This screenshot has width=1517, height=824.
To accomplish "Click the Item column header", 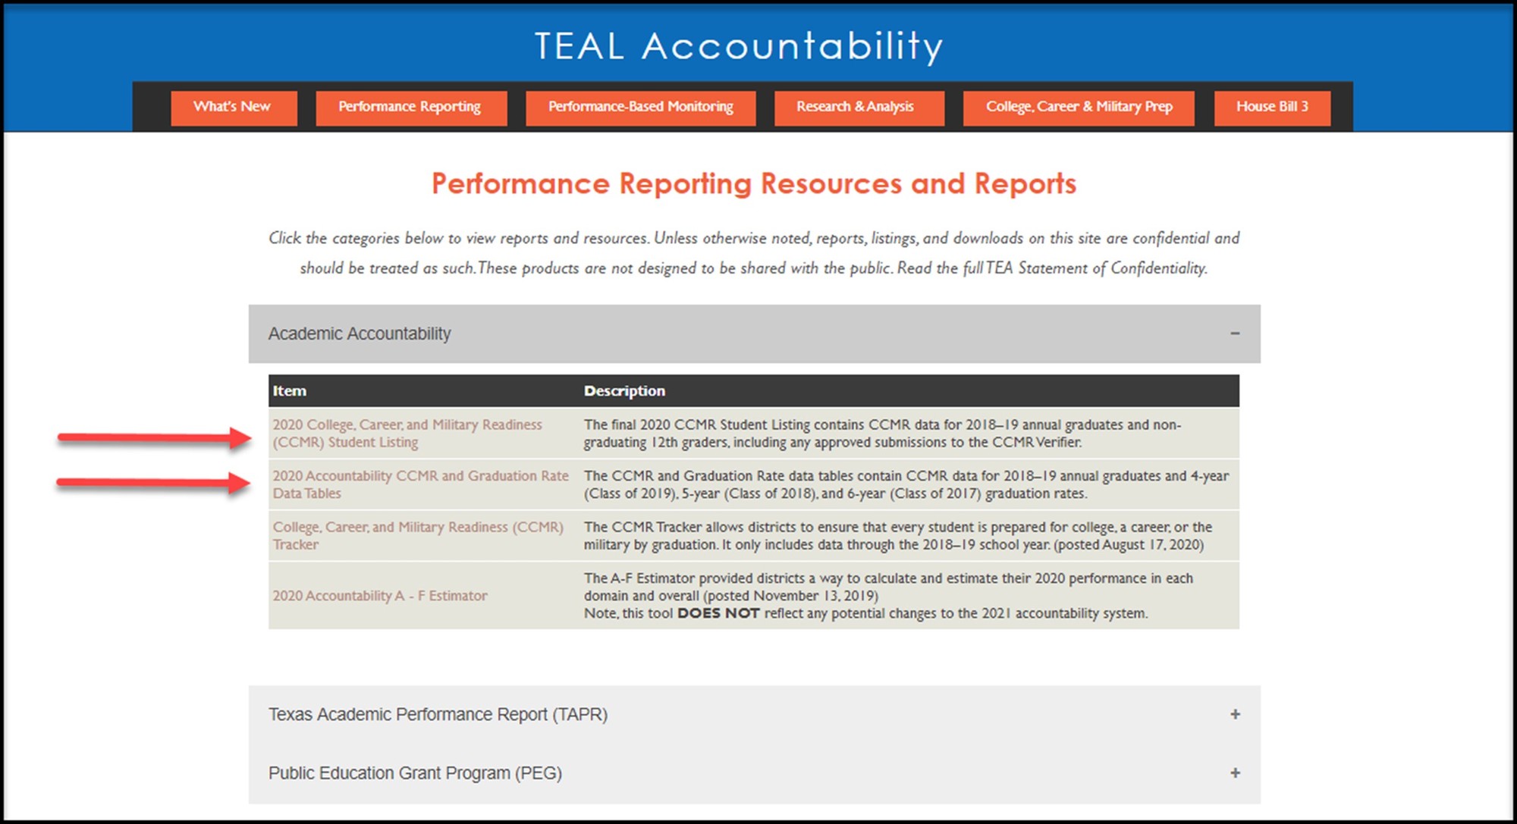I will click(x=290, y=391).
